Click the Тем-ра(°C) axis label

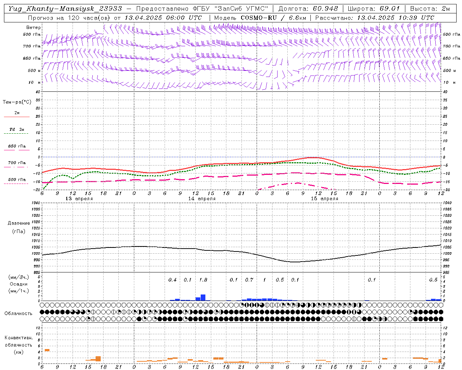(x=17, y=102)
